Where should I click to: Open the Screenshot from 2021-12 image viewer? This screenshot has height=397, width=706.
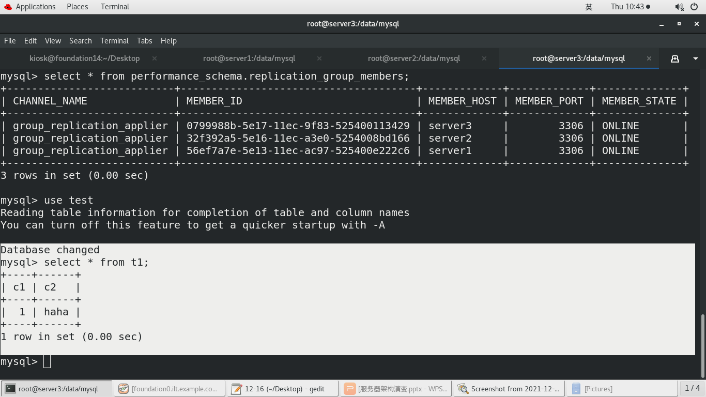point(508,388)
